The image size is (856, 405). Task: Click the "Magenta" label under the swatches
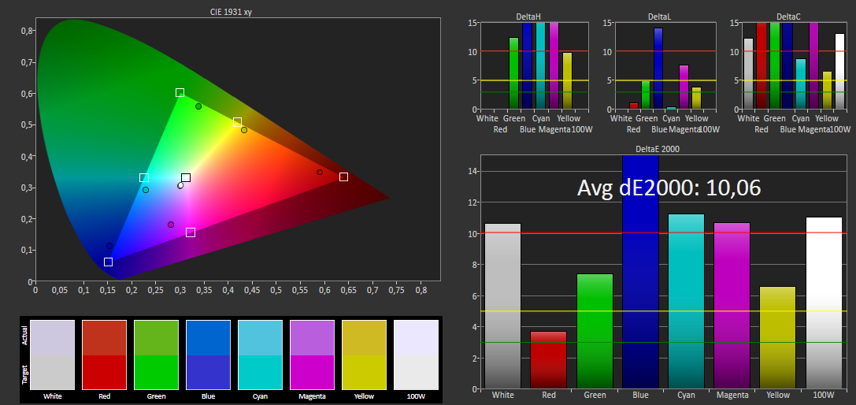click(313, 396)
